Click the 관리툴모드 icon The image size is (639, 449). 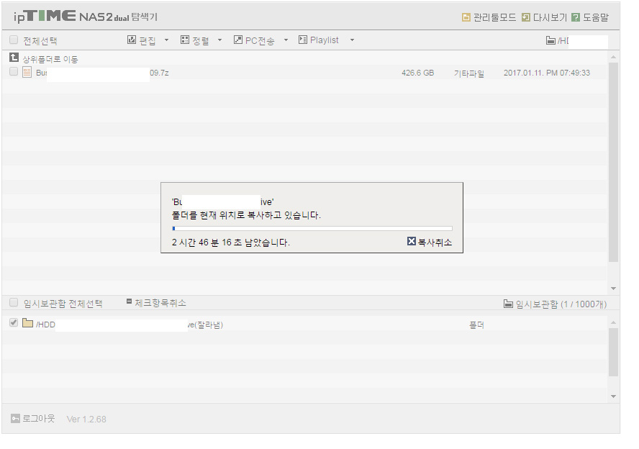tap(466, 17)
